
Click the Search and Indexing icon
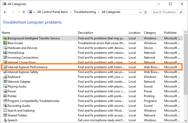coord(5,110)
